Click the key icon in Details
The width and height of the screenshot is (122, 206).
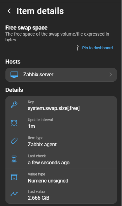pyautogui.click(x=14, y=105)
